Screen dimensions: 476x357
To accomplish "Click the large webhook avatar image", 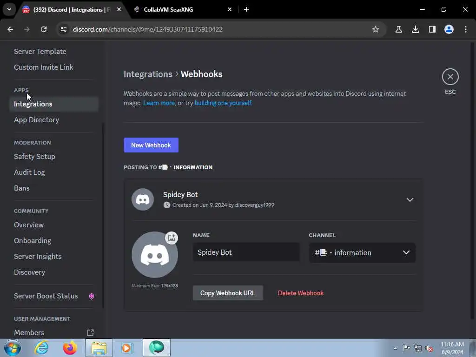I will tap(154, 255).
